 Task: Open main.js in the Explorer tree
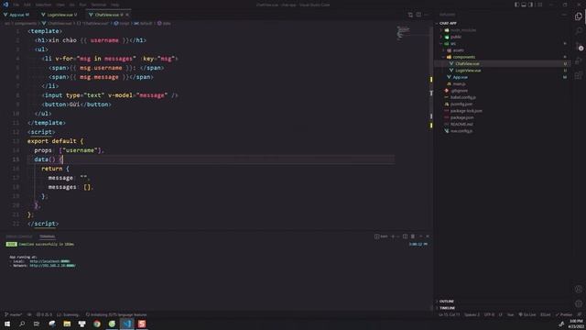(x=459, y=83)
